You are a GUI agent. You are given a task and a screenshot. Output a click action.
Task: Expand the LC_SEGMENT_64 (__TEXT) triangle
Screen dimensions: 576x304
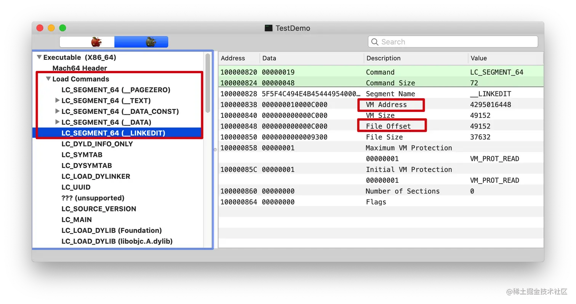click(57, 101)
